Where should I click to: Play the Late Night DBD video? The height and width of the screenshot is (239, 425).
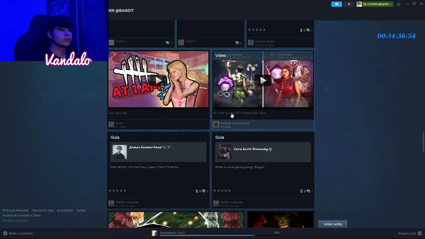point(159,80)
